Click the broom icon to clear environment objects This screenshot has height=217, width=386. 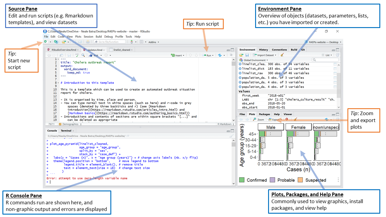282,55
